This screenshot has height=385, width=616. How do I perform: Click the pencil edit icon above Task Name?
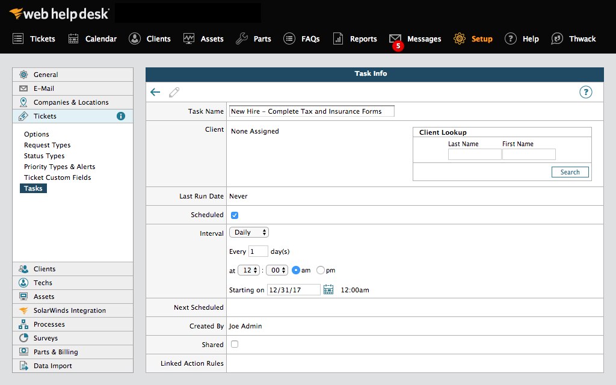tap(174, 93)
